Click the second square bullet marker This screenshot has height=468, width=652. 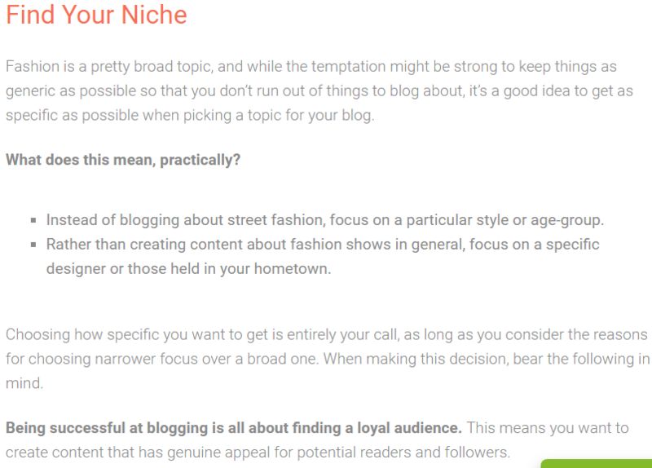[34, 245]
